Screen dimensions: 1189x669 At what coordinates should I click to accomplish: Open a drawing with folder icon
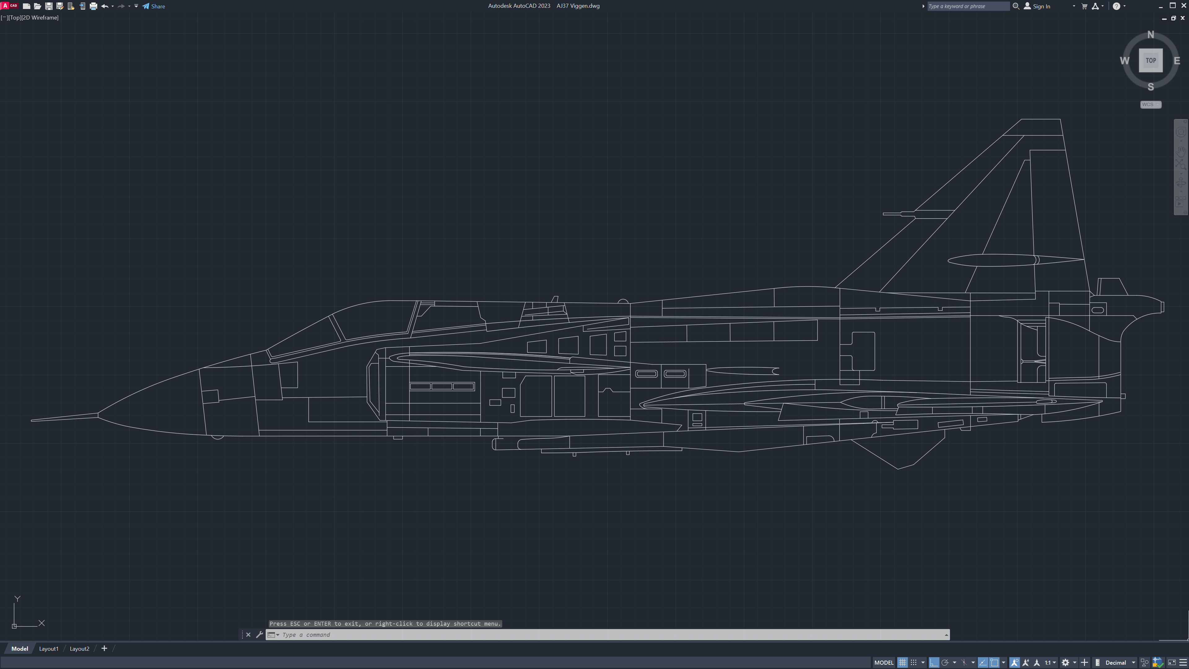(37, 7)
